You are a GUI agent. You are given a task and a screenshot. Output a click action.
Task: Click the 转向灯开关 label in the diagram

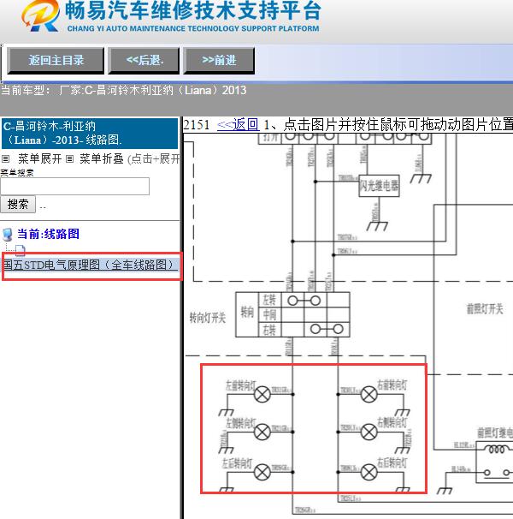coord(208,318)
